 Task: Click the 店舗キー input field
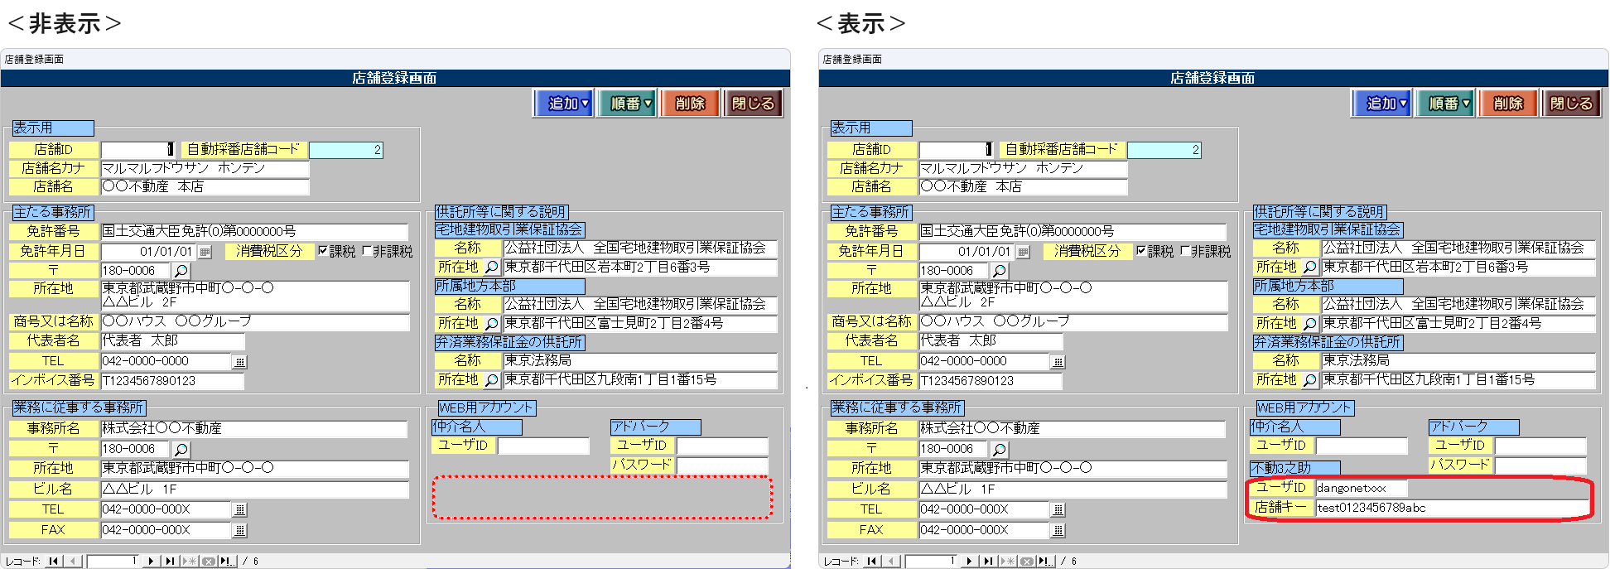pyautogui.click(x=1451, y=508)
